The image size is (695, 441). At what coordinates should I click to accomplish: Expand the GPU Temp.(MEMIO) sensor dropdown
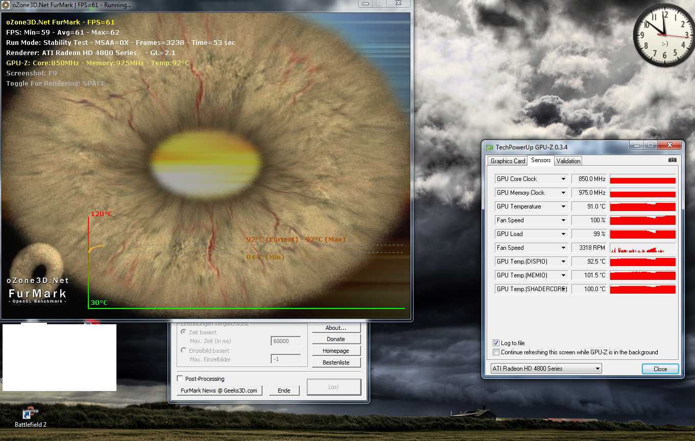click(x=564, y=275)
